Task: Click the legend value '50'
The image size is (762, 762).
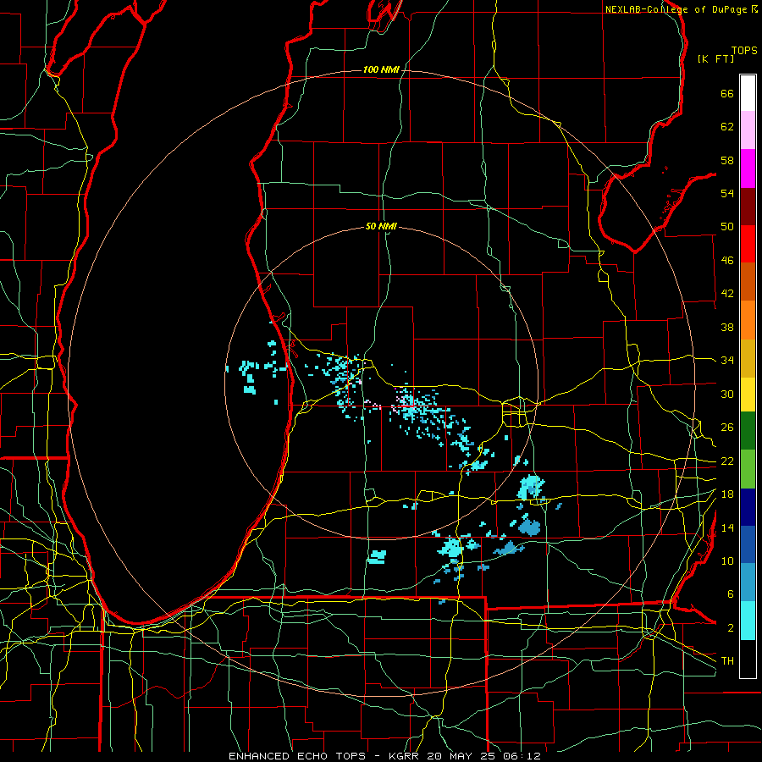Action: coord(727,227)
